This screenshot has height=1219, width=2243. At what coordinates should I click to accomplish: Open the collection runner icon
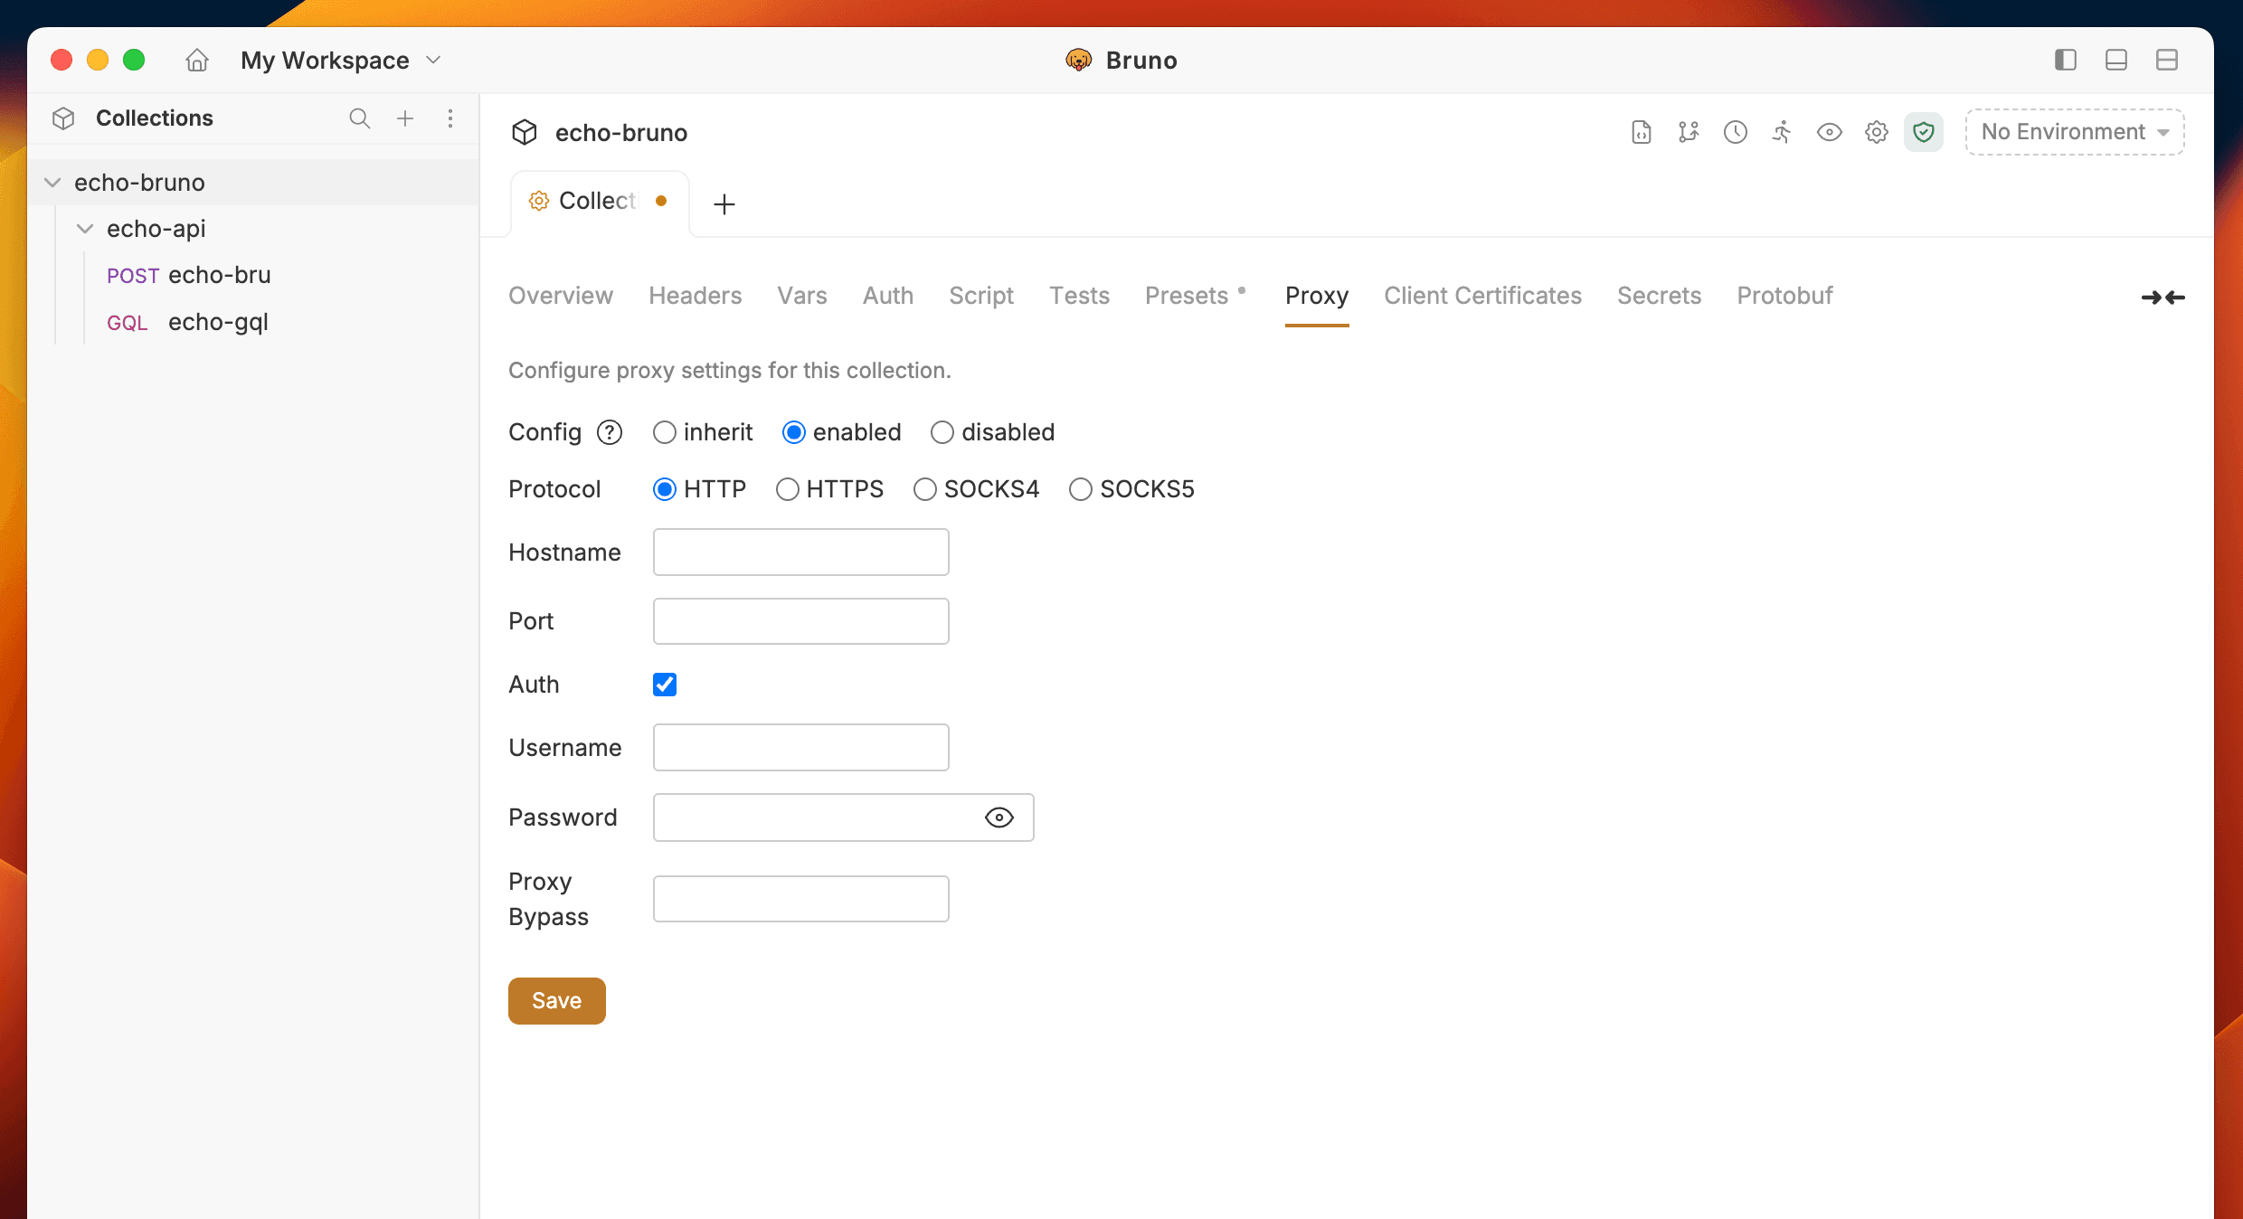tap(1782, 132)
